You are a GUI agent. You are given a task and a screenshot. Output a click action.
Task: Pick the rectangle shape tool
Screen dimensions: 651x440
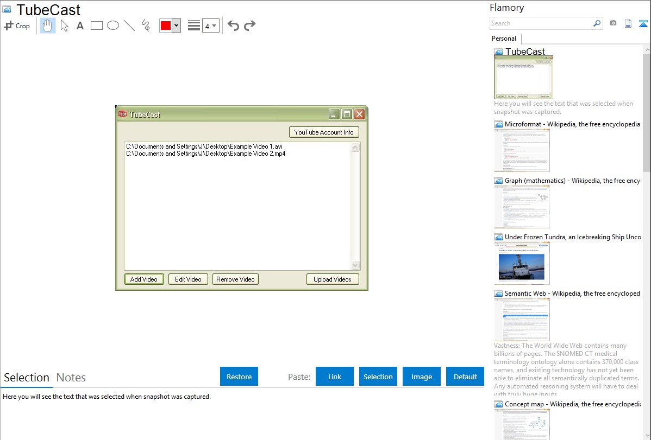(97, 25)
